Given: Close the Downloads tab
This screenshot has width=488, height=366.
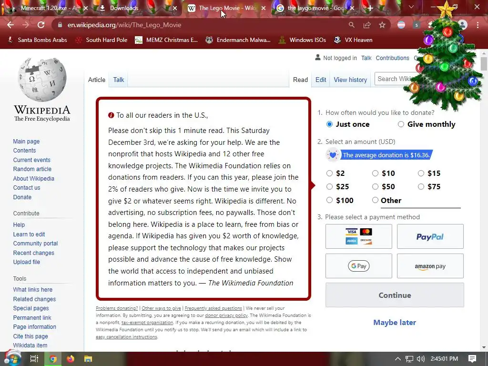Looking at the screenshot, I should click(175, 8).
